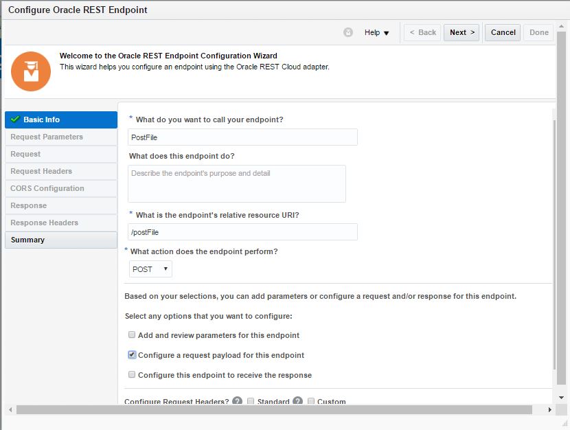Click the 'Welcome to the Oracle REST Endpoint' heading
570x430 pixels.
click(x=168, y=56)
